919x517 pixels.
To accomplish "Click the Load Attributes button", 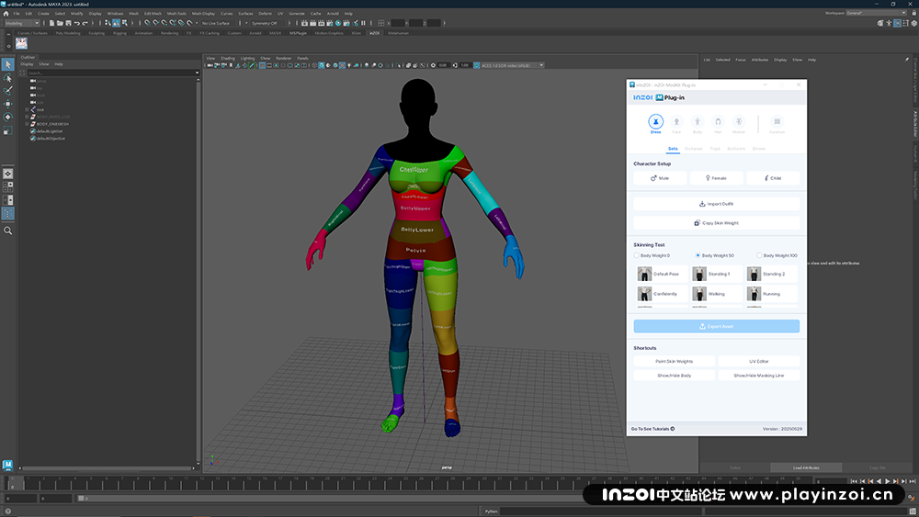I will [x=806, y=467].
